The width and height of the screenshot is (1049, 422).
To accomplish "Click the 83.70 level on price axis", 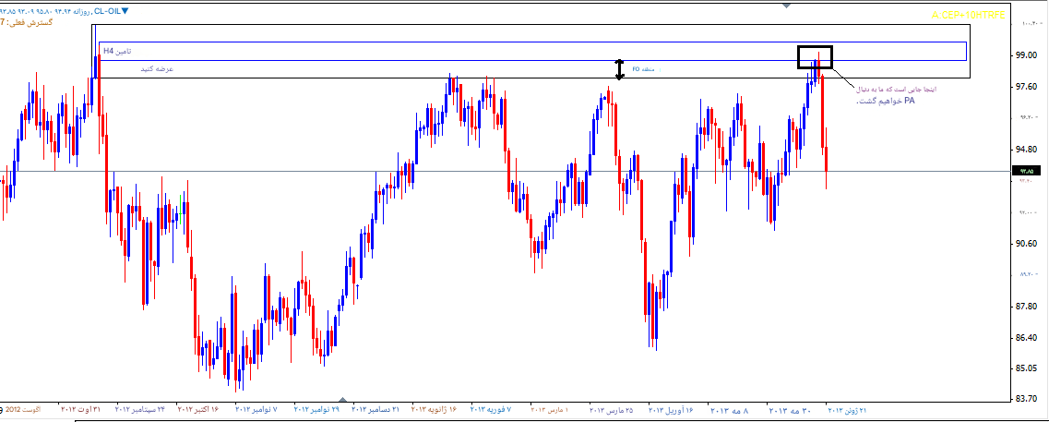I will (1024, 399).
